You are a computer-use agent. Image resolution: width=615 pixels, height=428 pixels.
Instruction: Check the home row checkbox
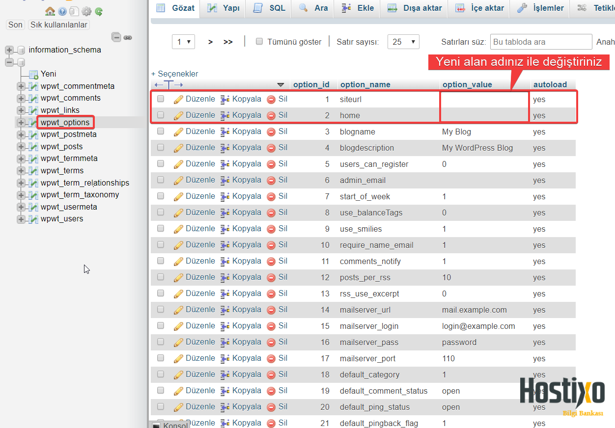(161, 115)
